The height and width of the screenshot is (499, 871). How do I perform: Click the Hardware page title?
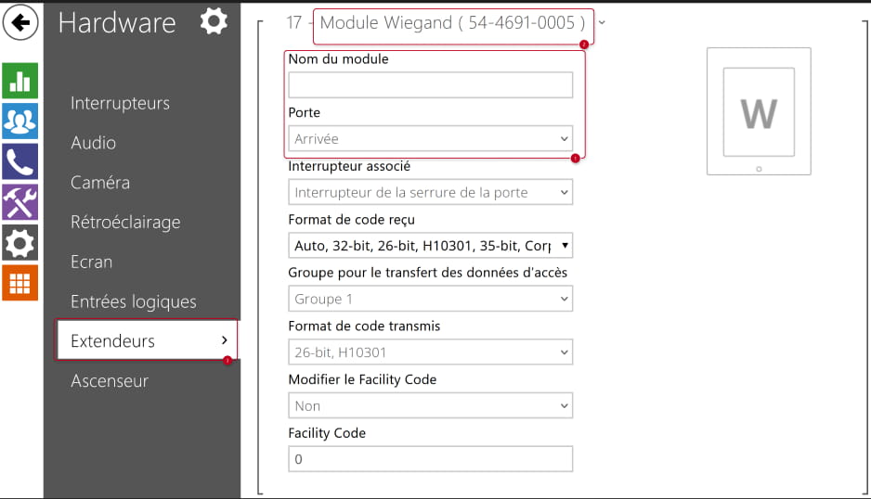(x=117, y=23)
